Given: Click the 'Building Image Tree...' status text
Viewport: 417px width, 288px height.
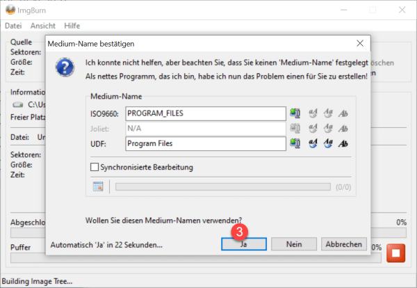Looking at the screenshot, I should point(37,281).
